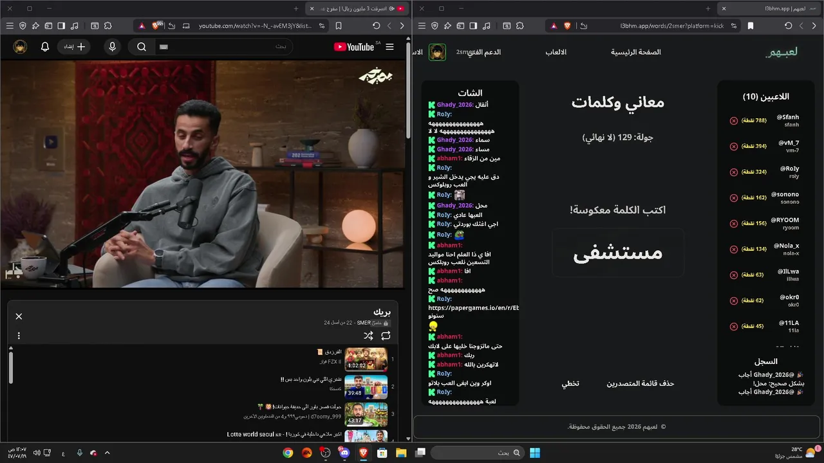Toggle sidebar panel in YouTube window
The image size is (824, 463).
tap(61, 26)
